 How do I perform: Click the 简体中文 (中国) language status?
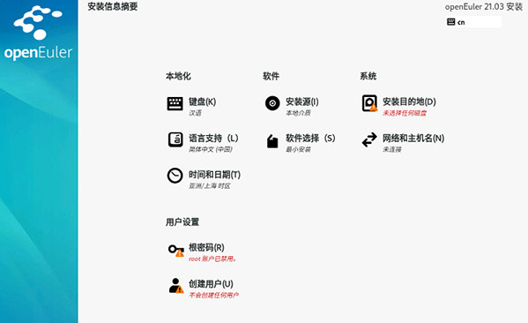point(211,149)
